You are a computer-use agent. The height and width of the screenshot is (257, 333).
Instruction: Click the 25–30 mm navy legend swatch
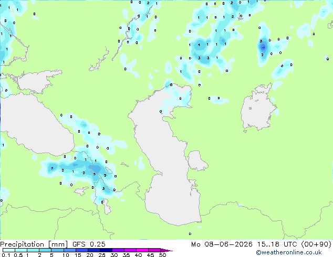106,250
